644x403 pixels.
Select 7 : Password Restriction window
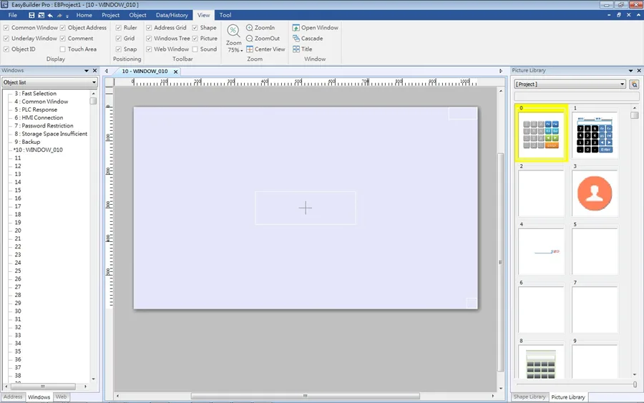[x=44, y=126]
